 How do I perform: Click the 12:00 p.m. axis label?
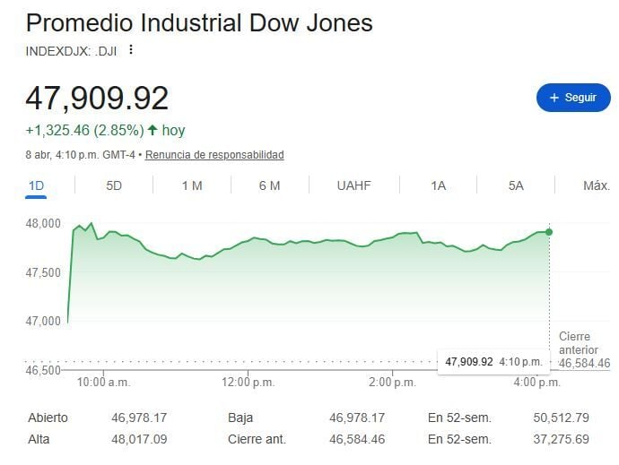pos(249,383)
